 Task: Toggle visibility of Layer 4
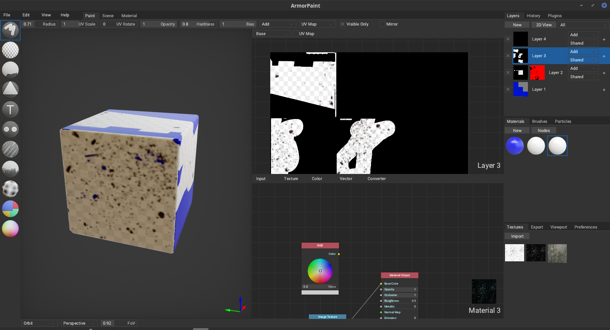coord(508,39)
